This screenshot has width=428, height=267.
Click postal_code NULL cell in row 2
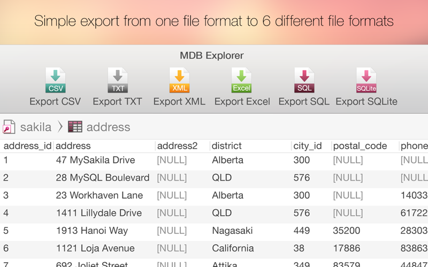[x=348, y=178]
